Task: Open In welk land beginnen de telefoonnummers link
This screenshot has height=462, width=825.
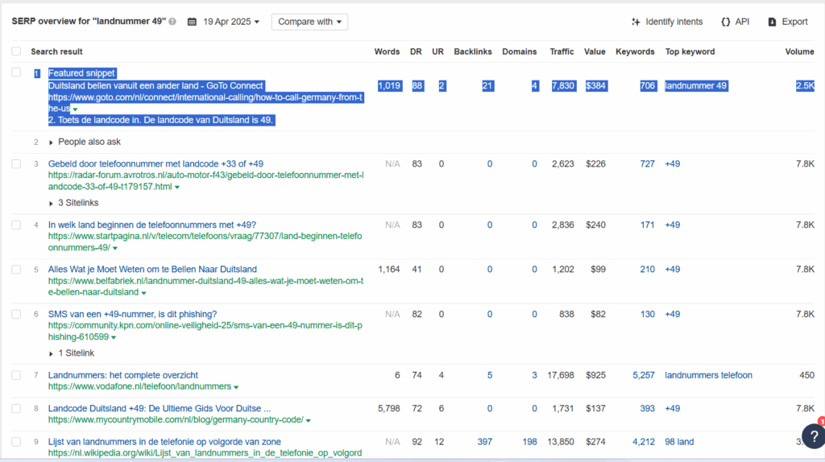Action: point(152,225)
